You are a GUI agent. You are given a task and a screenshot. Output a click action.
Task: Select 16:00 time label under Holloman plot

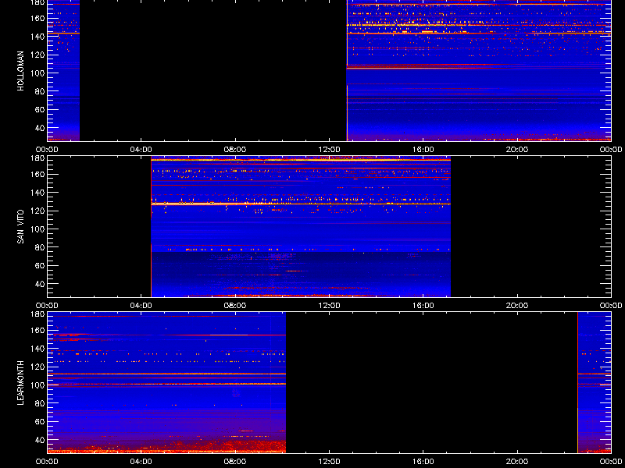(x=423, y=150)
